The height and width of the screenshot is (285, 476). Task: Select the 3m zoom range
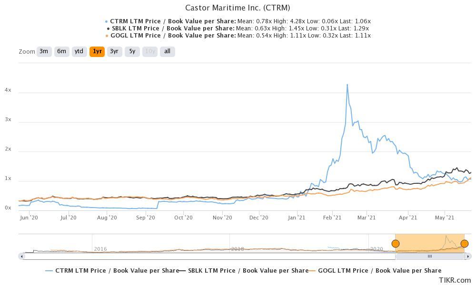[44, 51]
